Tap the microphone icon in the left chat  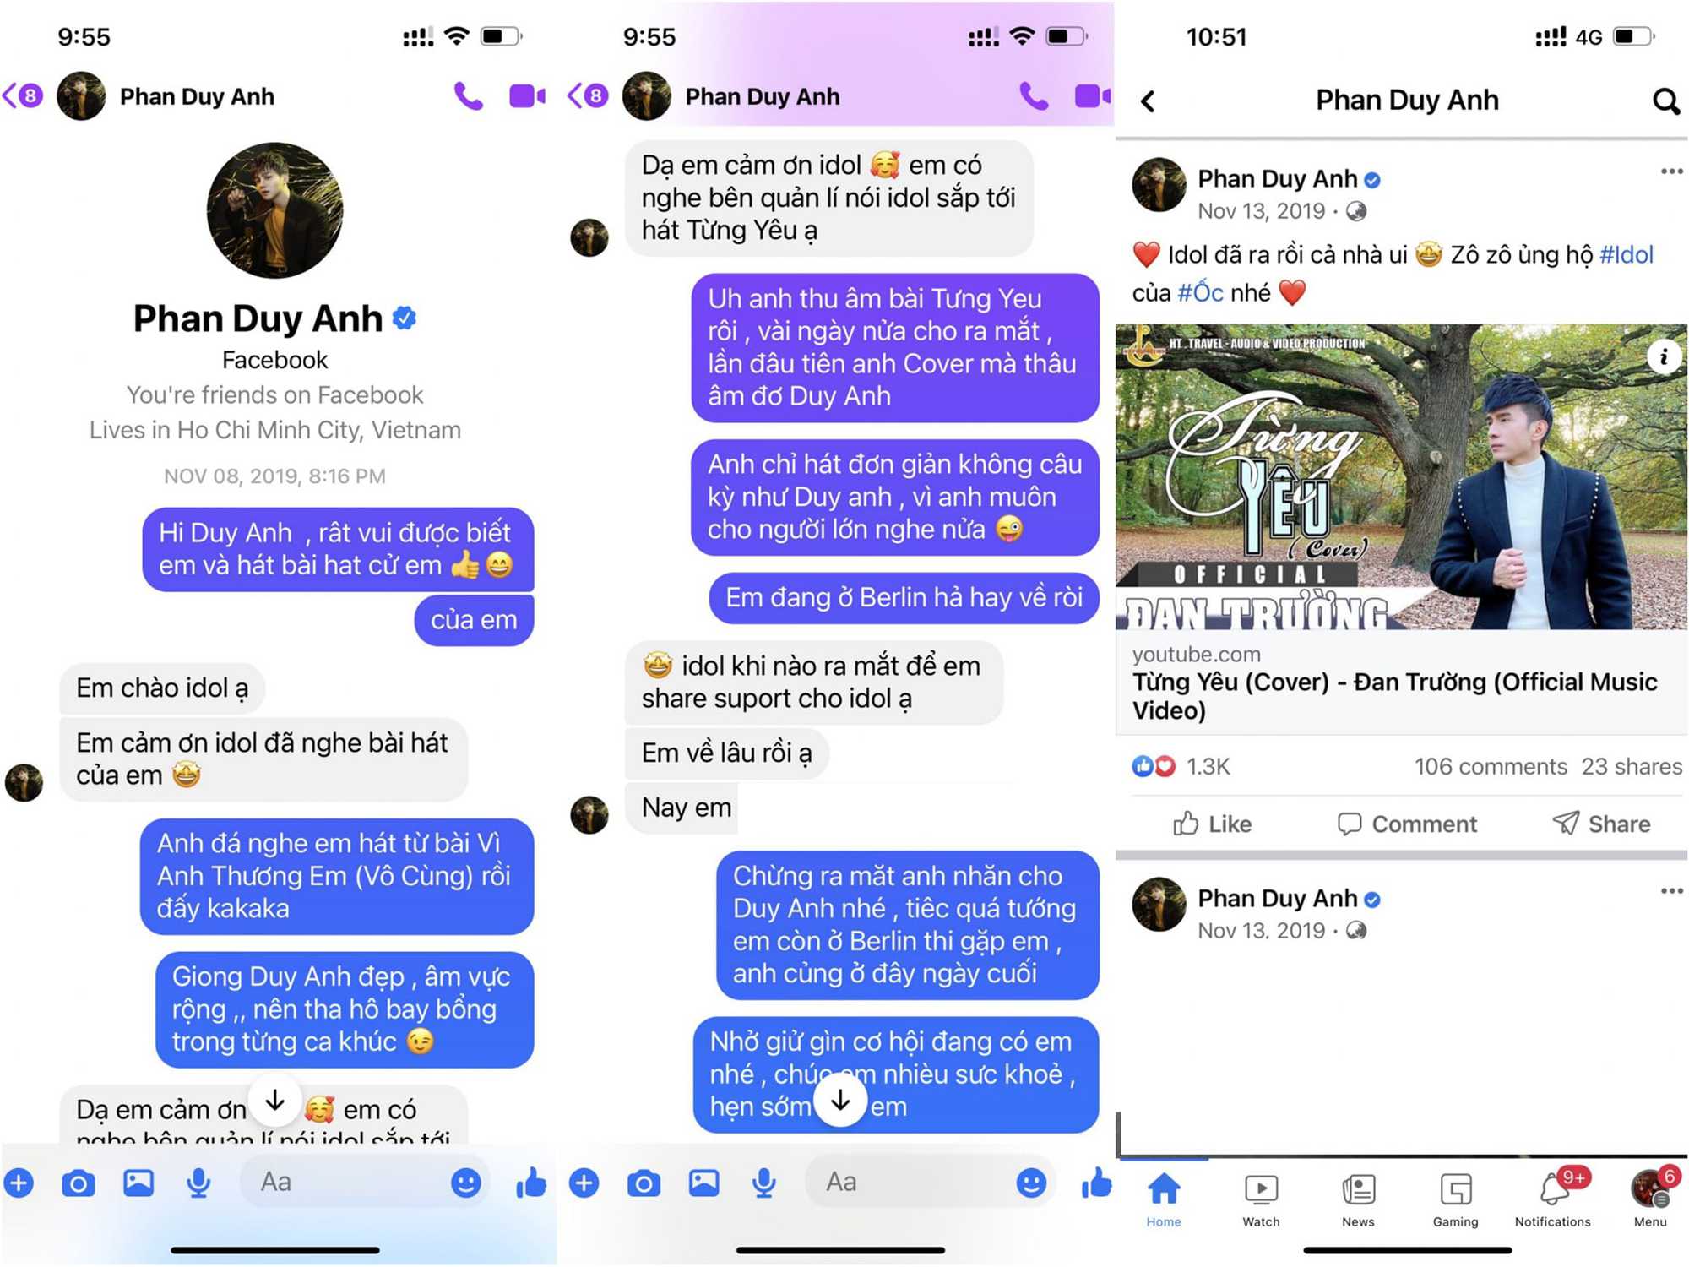click(x=199, y=1183)
